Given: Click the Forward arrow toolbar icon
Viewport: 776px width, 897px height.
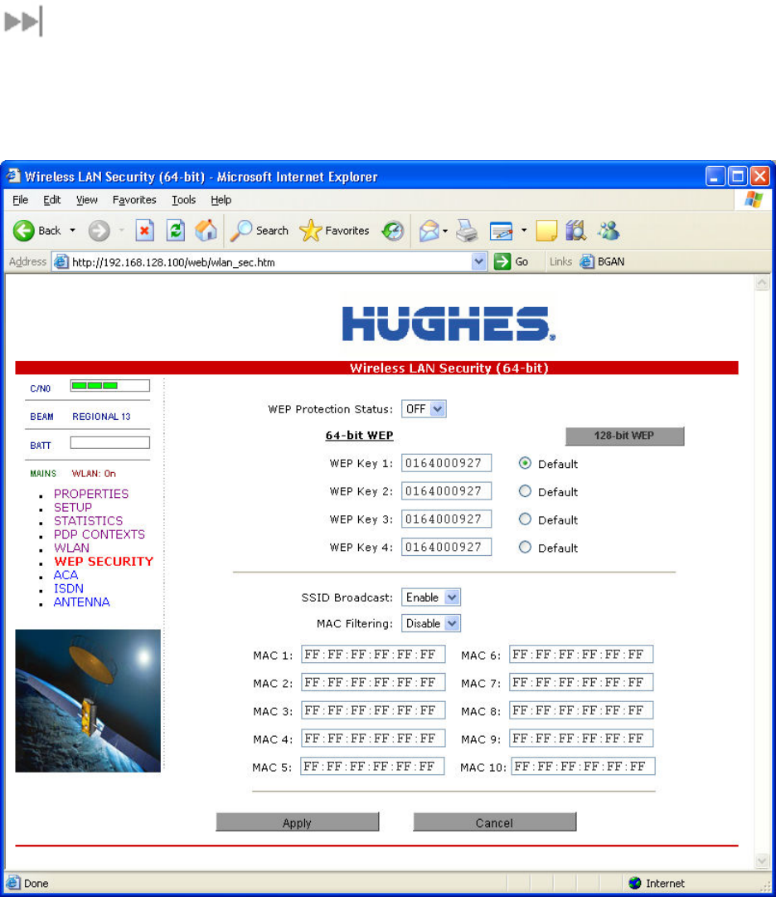Looking at the screenshot, I should coord(99,231).
